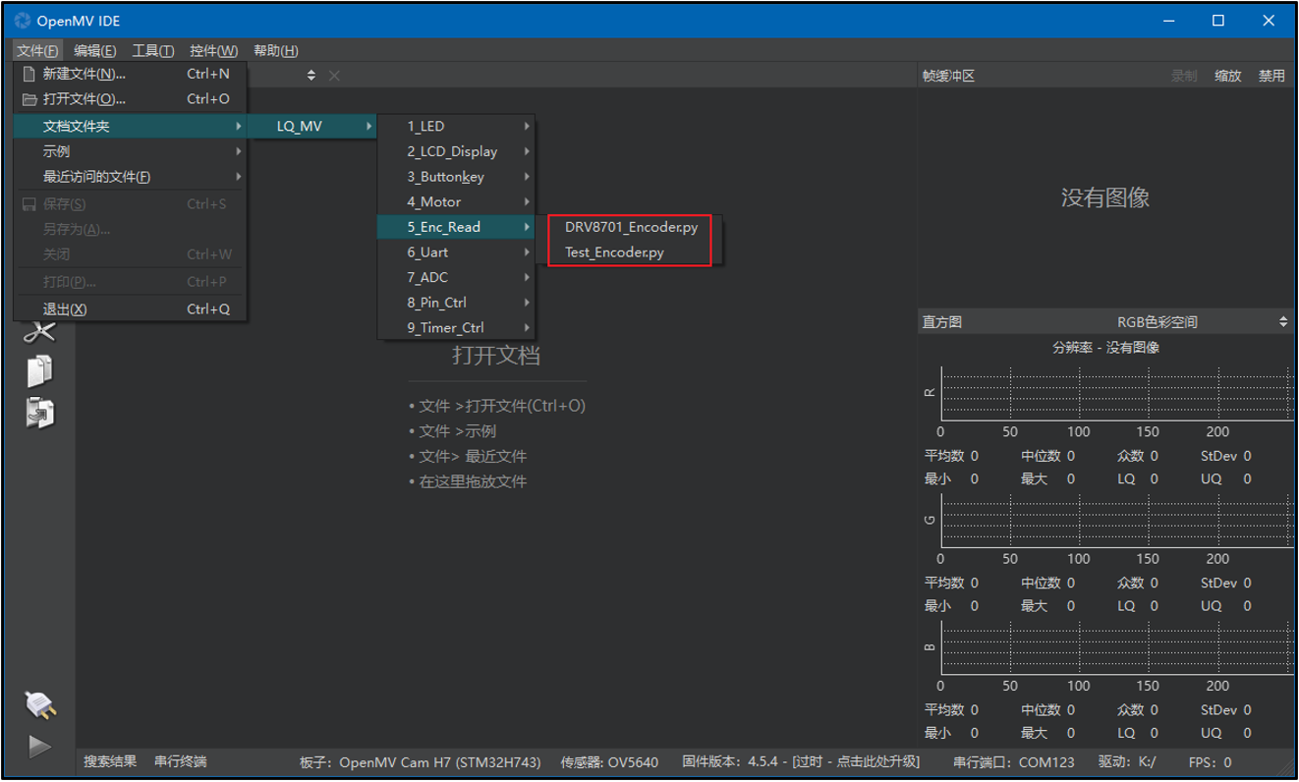Choose 退出(X) from the file menu
This screenshot has width=1299, height=782.
coord(130,308)
